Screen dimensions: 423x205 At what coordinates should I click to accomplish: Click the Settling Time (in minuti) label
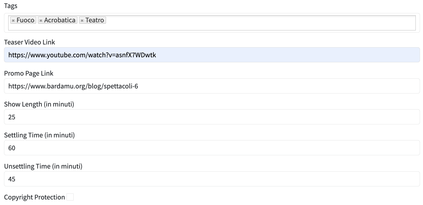pyautogui.click(x=39, y=135)
